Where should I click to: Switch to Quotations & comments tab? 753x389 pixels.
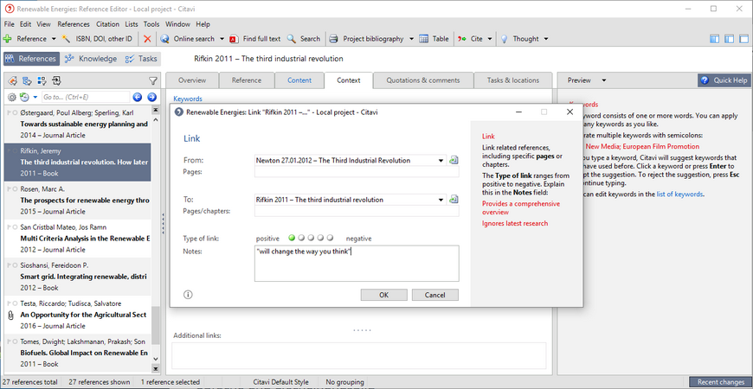(x=423, y=80)
